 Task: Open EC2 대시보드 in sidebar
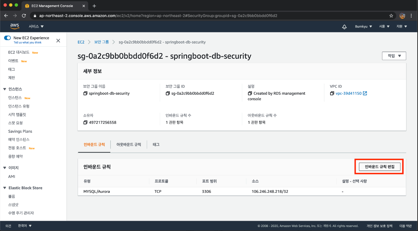click(19, 52)
